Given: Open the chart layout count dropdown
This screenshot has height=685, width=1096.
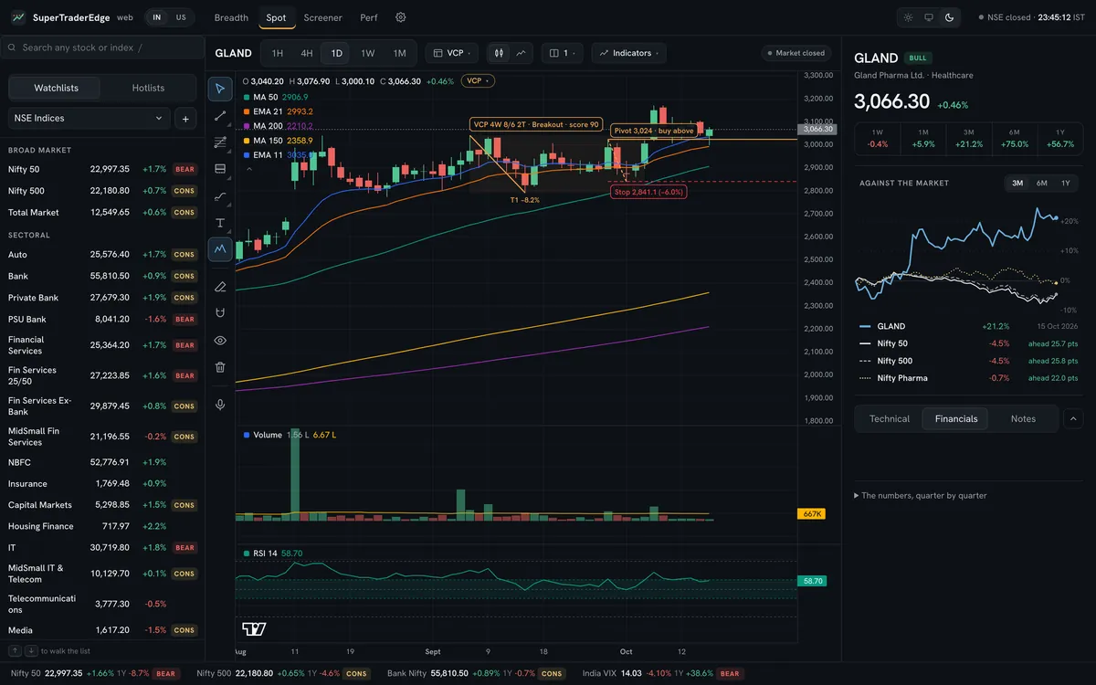Looking at the screenshot, I should [561, 53].
